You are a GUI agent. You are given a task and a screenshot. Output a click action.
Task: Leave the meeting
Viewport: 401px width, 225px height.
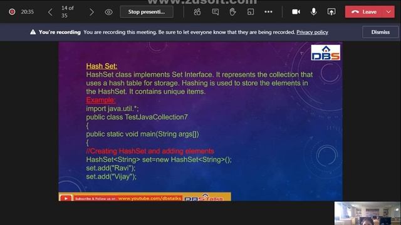pyautogui.click(x=364, y=12)
